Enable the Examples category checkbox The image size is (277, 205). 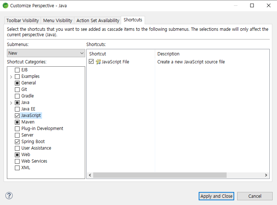[x=17, y=76]
